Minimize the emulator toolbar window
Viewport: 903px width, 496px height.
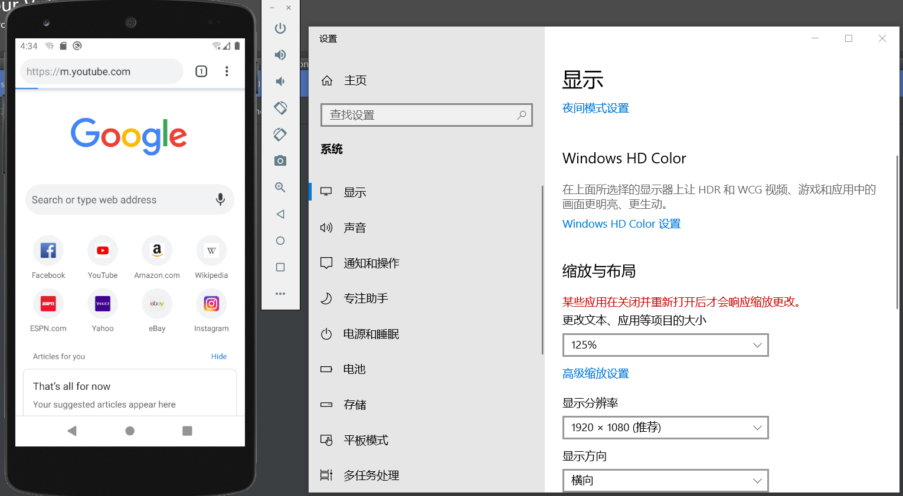[x=272, y=8]
